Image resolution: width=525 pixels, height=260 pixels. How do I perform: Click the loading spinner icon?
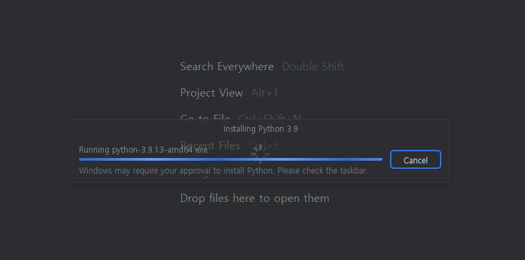(260, 154)
